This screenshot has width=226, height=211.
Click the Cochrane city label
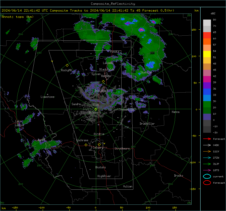(x=82, y=140)
